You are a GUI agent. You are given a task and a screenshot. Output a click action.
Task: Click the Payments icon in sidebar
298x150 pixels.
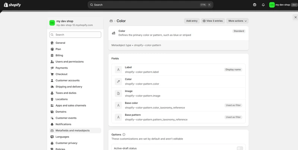click(x=52, y=68)
